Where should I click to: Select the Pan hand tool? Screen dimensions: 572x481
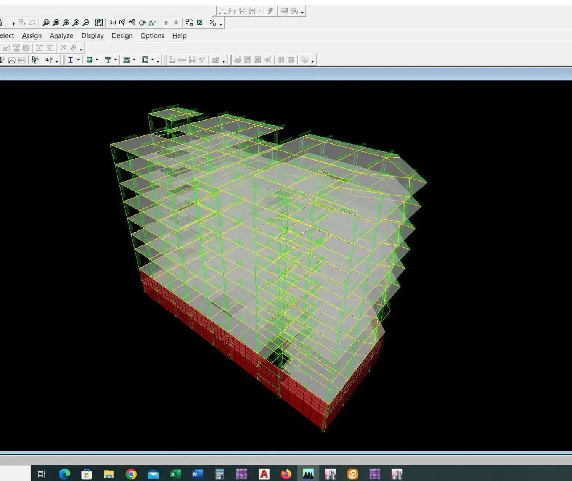coord(99,23)
